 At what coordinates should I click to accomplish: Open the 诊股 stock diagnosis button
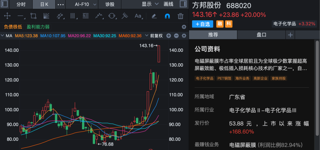coord(110,4)
